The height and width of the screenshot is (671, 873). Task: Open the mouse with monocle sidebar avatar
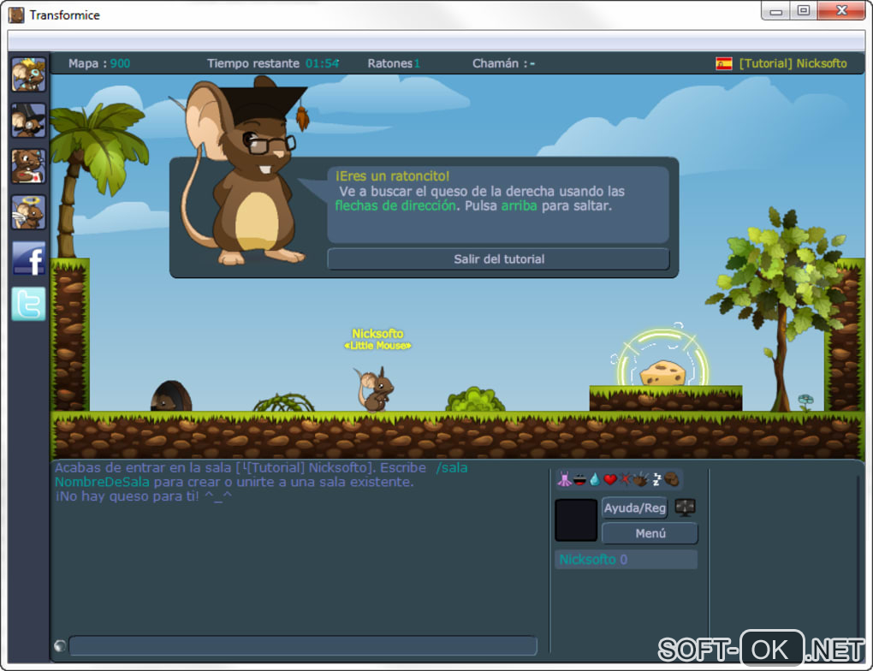28,74
